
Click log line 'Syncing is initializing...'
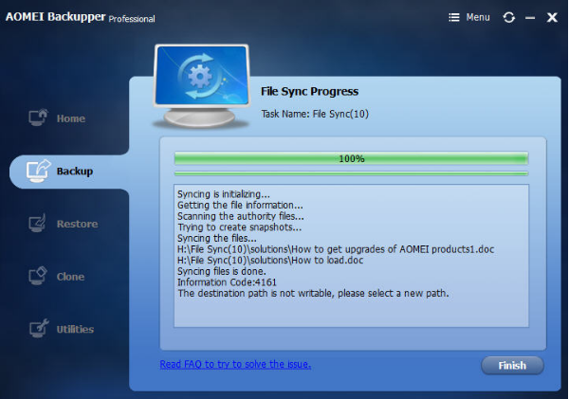(224, 194)
